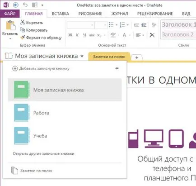Screen dimensions: 196x186
Task: Toggle italic К button
Action: click(x=77, y=35)
